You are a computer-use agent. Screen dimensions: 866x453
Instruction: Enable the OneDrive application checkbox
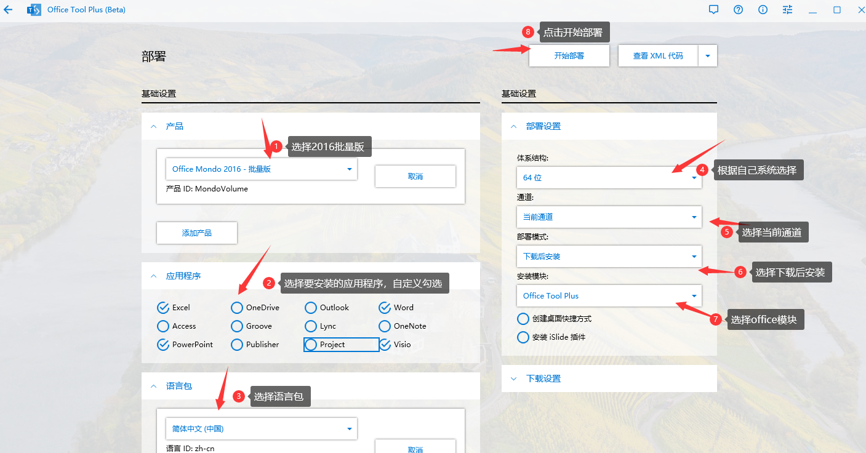click(237, 308)
